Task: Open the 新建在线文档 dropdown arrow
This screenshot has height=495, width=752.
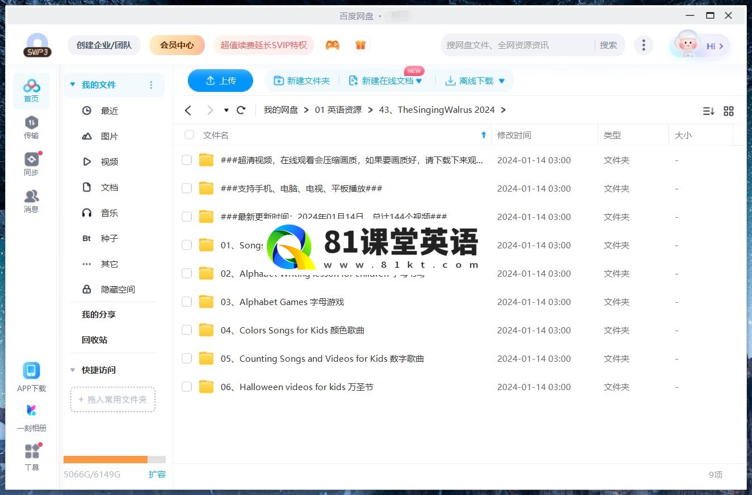Action: coord(419,81)
